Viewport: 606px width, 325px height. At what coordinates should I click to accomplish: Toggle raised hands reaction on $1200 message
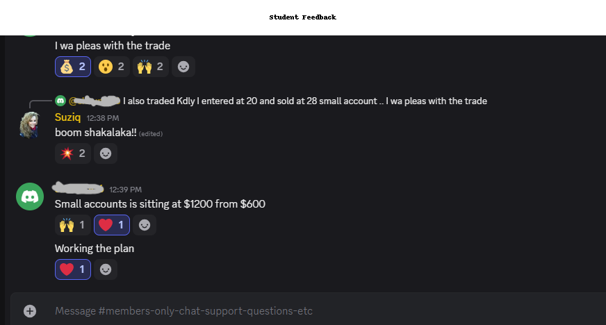(73, 225)
